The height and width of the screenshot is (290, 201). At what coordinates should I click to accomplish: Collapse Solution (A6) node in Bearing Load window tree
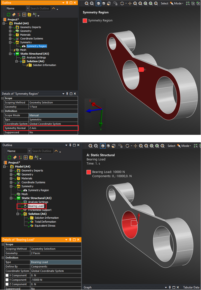(x=18, y=214)
